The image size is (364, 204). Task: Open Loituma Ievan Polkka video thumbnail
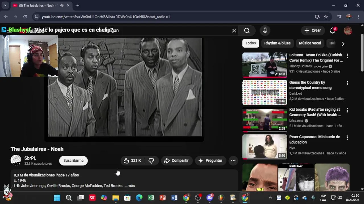click(265, 65)
